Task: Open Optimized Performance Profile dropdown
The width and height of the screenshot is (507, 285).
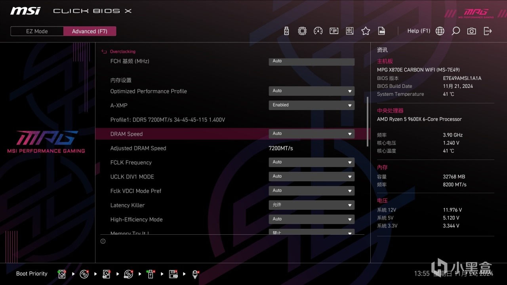Action: 311,91
